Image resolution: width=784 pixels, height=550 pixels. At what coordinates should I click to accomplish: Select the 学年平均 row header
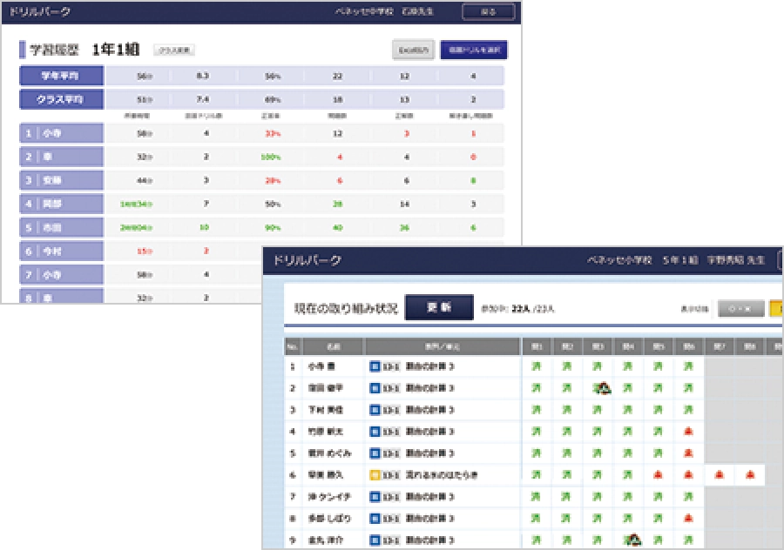[x=61, y=76]
